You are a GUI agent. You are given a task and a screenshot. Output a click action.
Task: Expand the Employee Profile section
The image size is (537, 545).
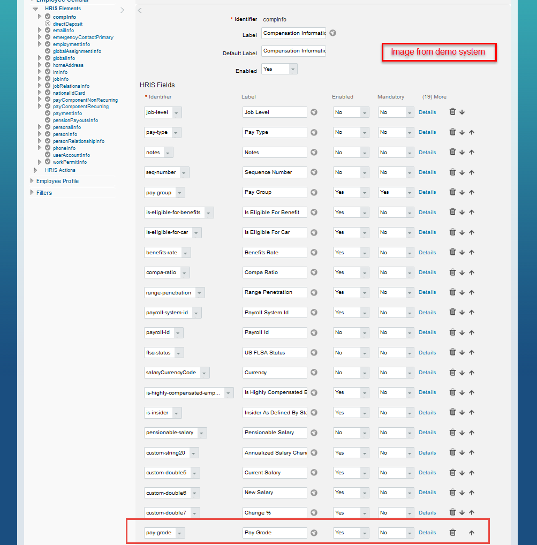point(32,181)
